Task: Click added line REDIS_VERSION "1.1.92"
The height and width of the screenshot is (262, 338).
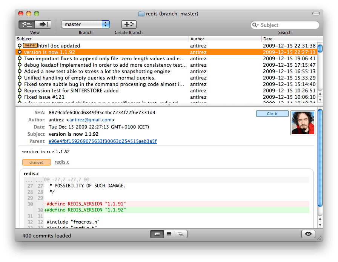Action: (x=177, y=210)
